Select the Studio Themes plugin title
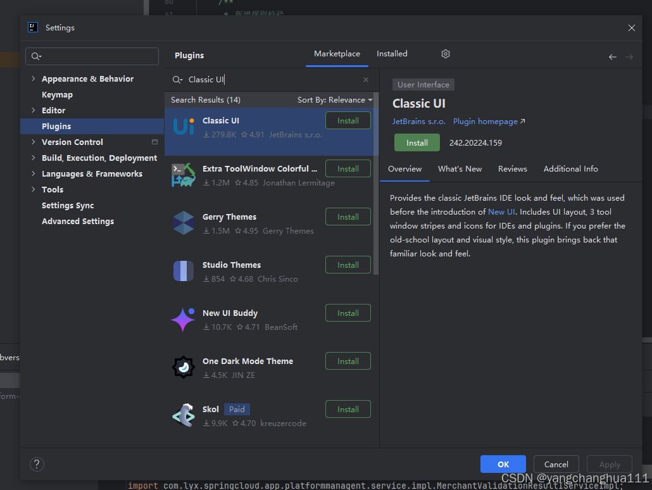 232,265
